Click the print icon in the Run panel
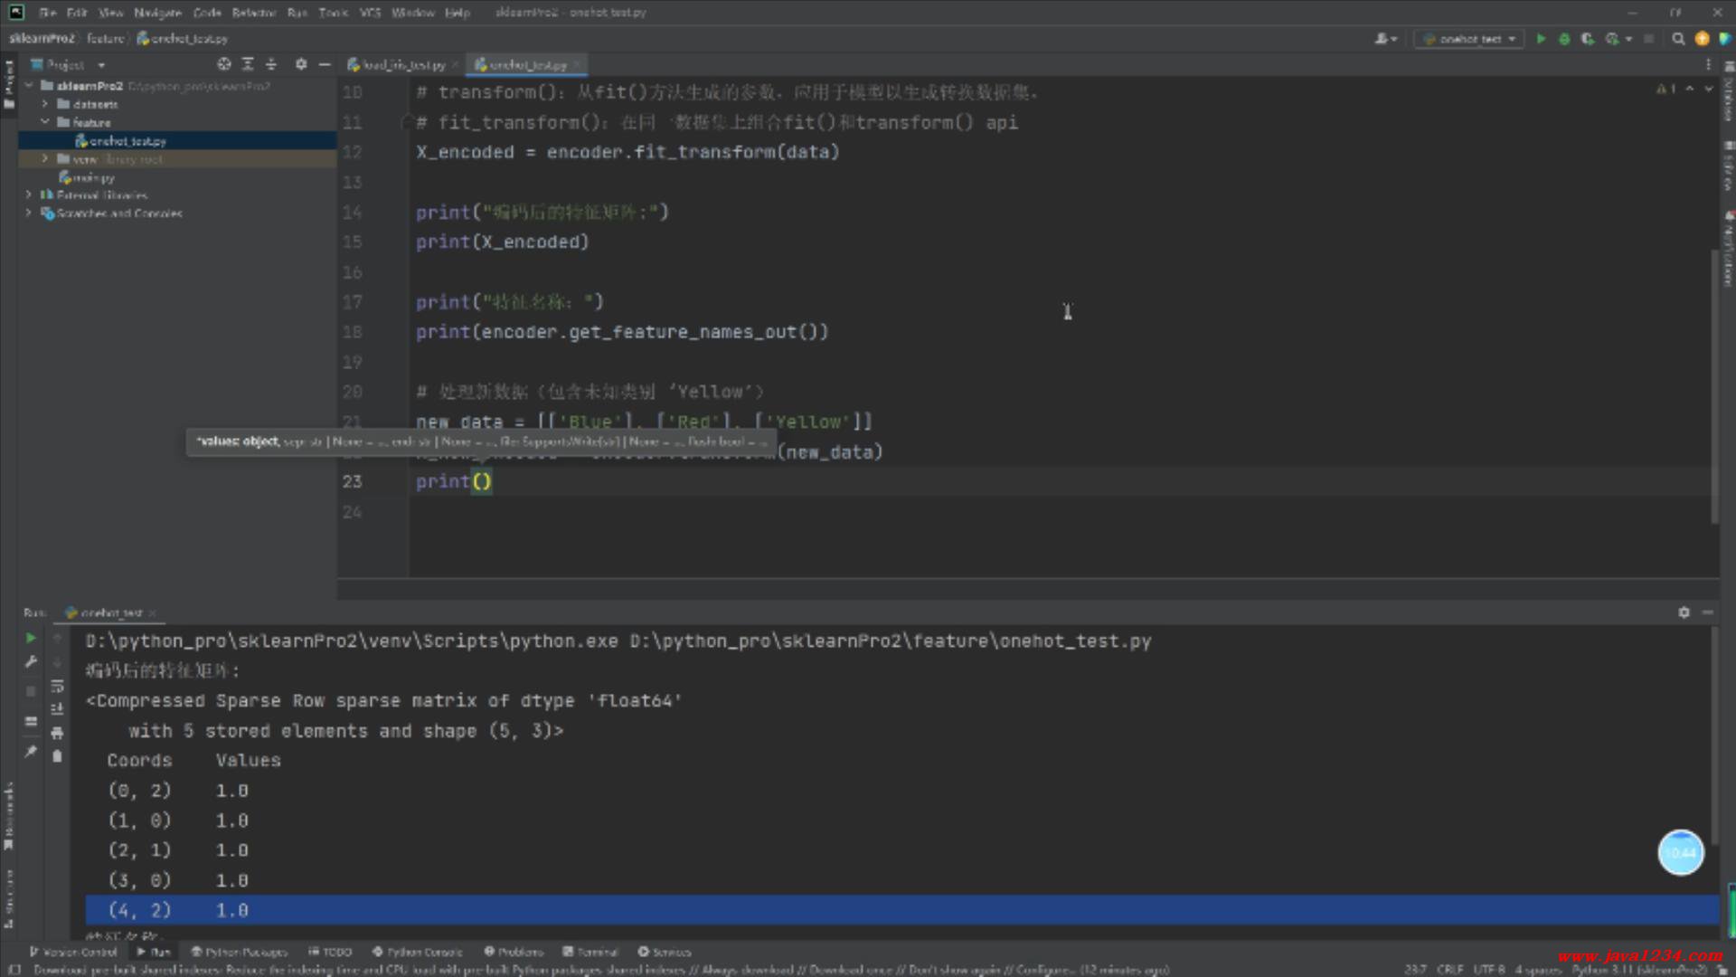Image resolution: width=1736 pixels, height=977 pixels. tap(57, 733)
